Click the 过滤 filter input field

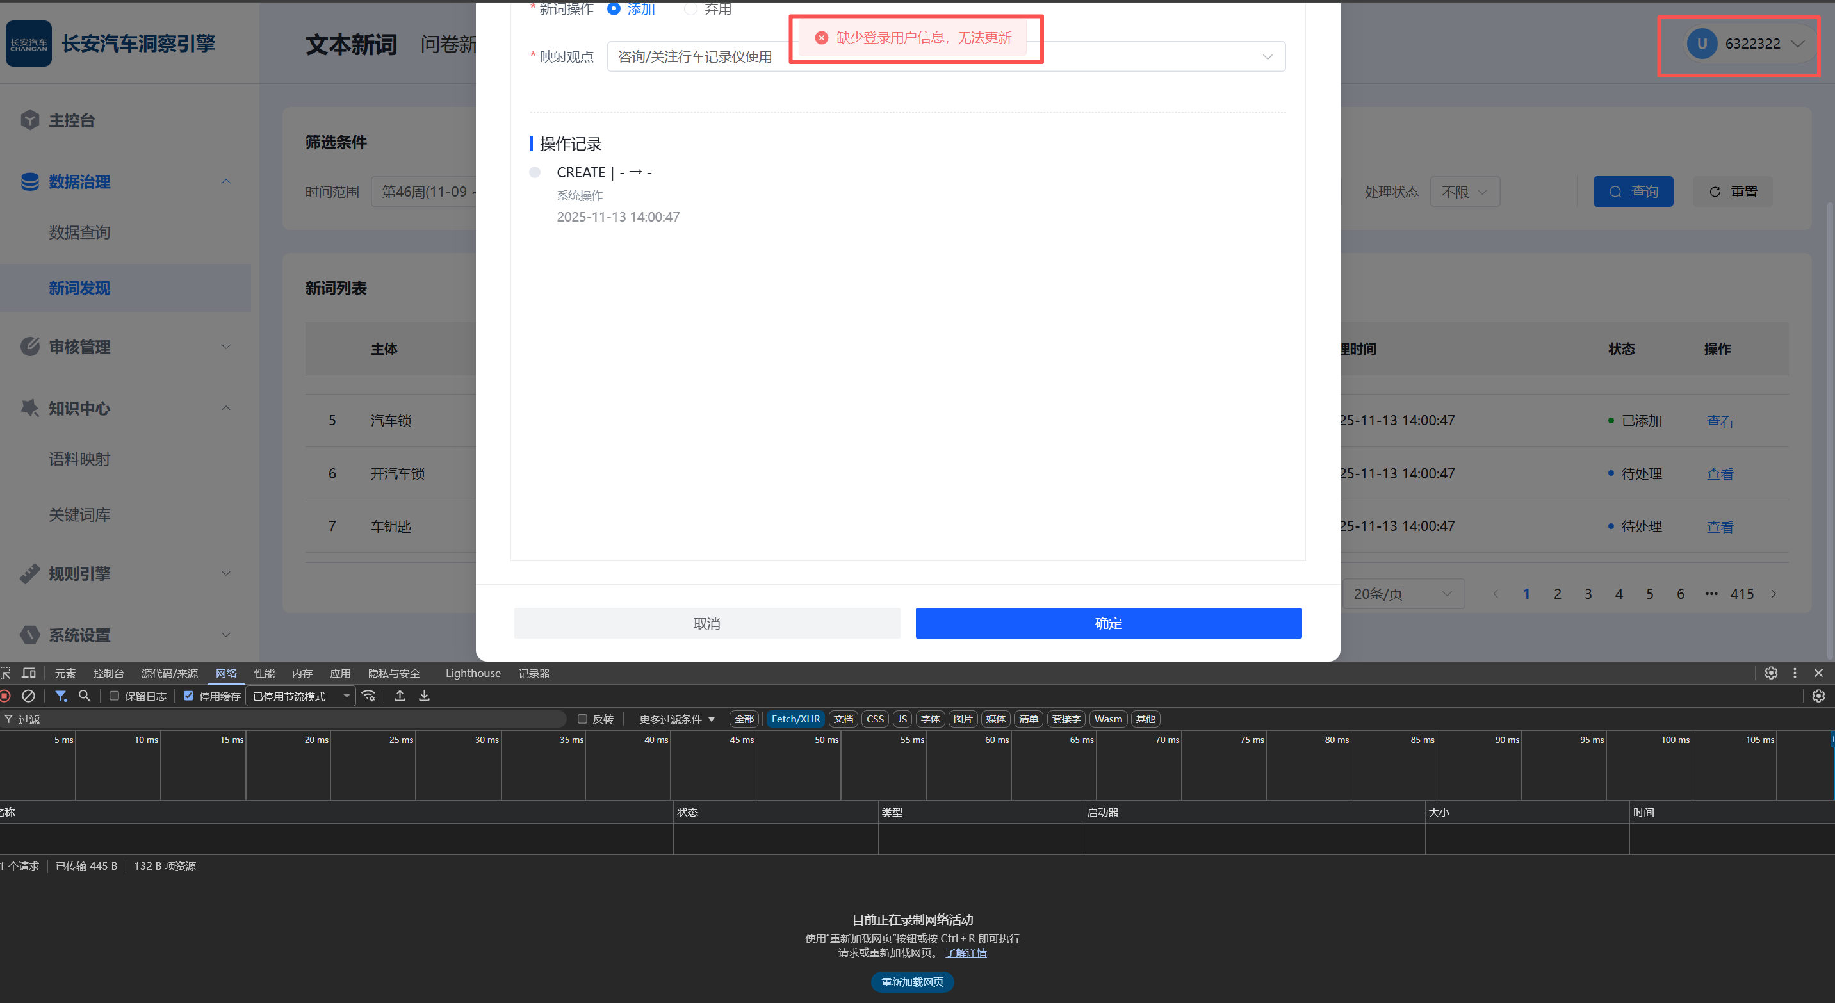coord(285,719)
